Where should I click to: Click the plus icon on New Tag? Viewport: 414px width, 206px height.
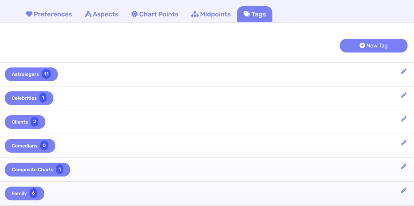[362, 46]
